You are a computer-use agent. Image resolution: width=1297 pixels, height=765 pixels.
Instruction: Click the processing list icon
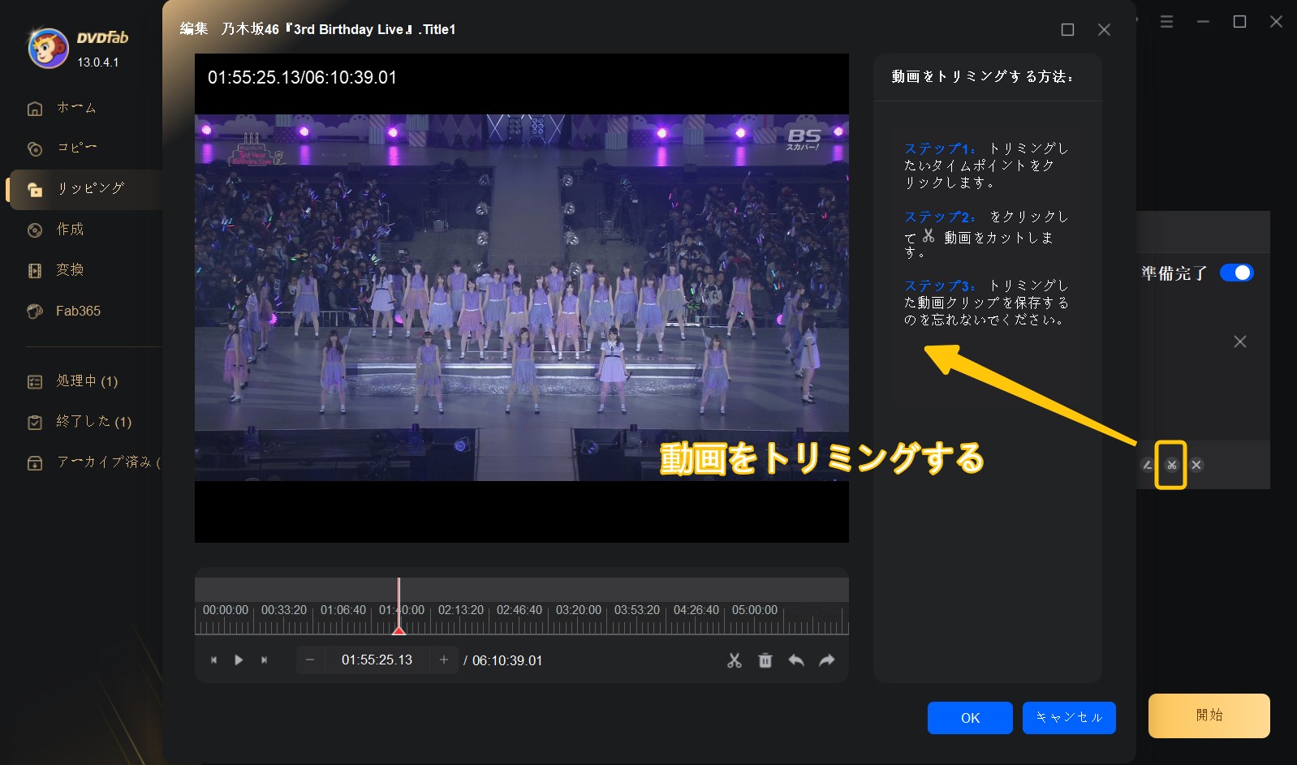pos(35,382)
